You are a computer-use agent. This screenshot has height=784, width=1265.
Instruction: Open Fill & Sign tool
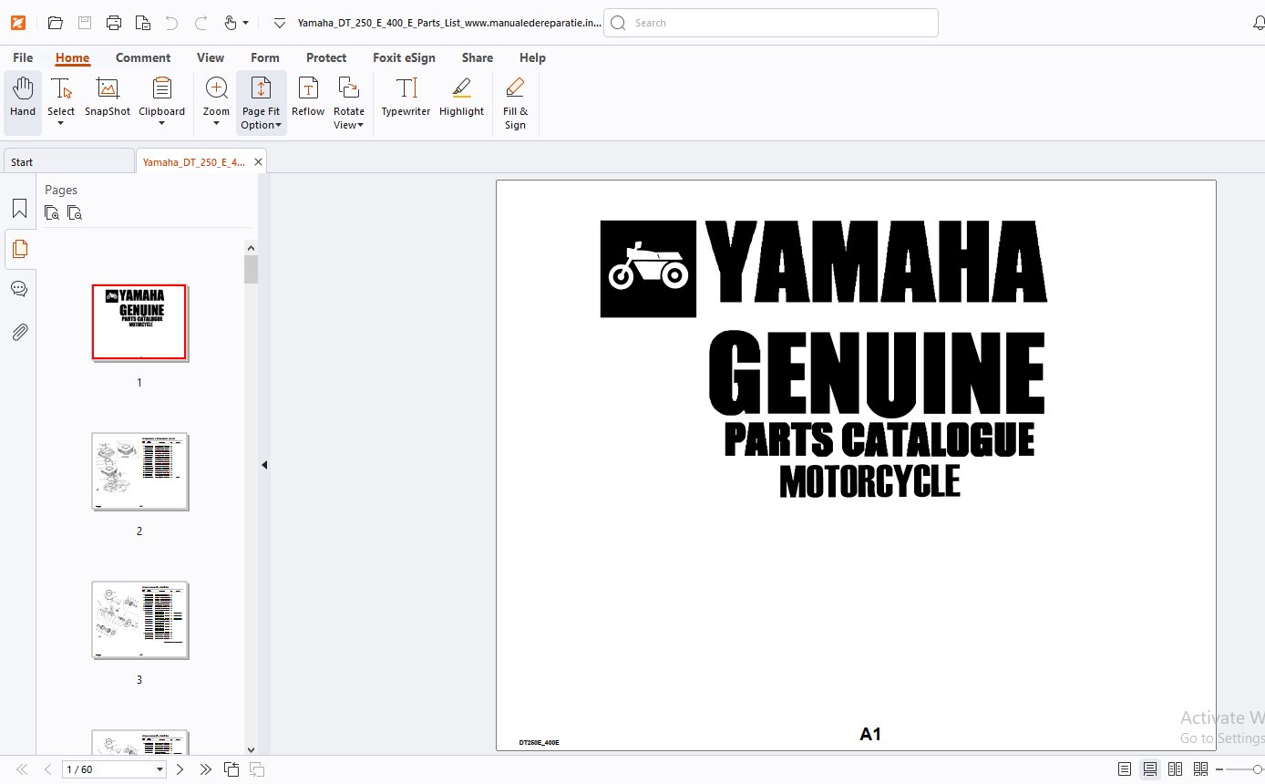515,103
